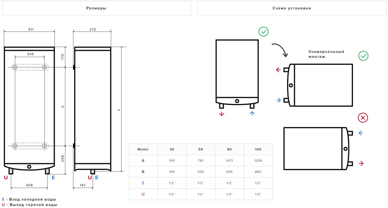Click red left arrow on correct horizontal heater
Screen dimensions: 388x208
pyautogui.click(x=278, y=69)
